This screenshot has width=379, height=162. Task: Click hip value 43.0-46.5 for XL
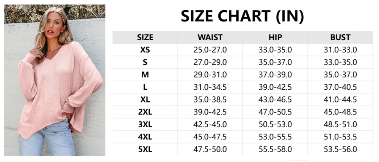click(275, 100)
